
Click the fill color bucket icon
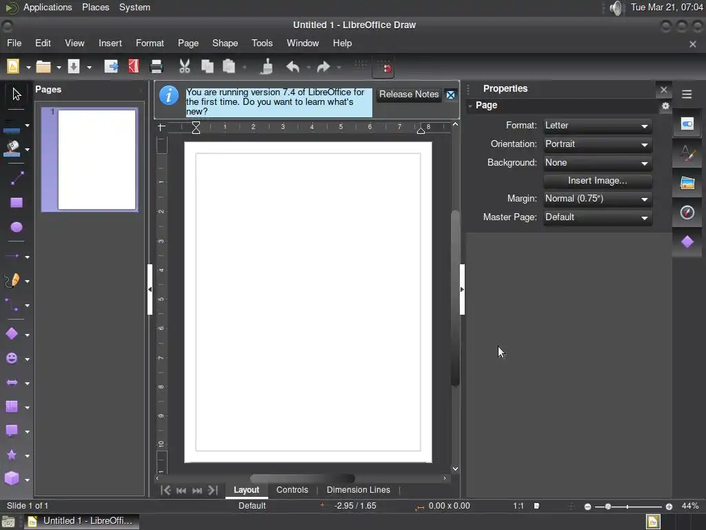click(x=12, y=148)
